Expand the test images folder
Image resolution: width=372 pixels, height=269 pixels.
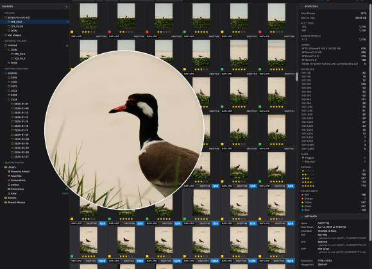click(x=3, y=35)
